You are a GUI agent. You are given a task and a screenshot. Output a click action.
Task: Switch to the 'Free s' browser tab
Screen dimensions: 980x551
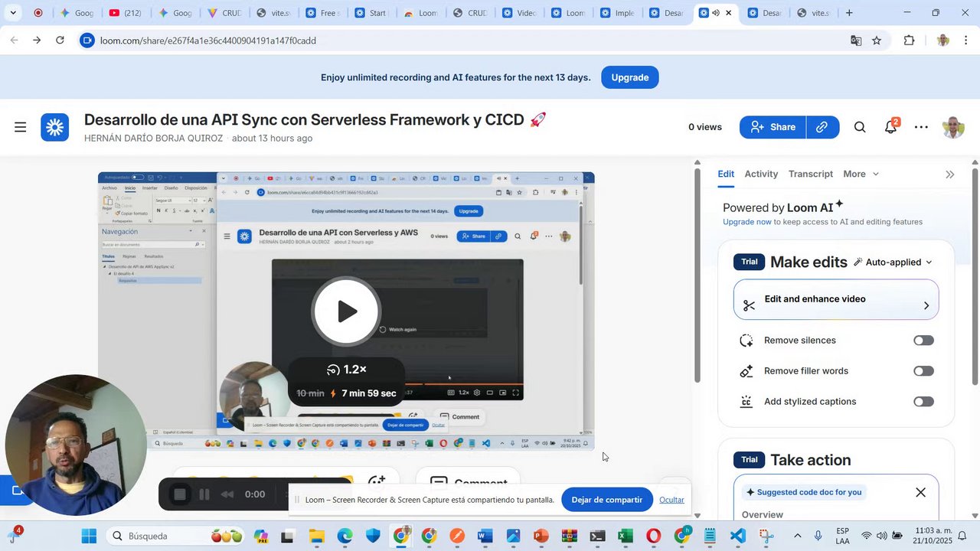(x=322, y=13)
